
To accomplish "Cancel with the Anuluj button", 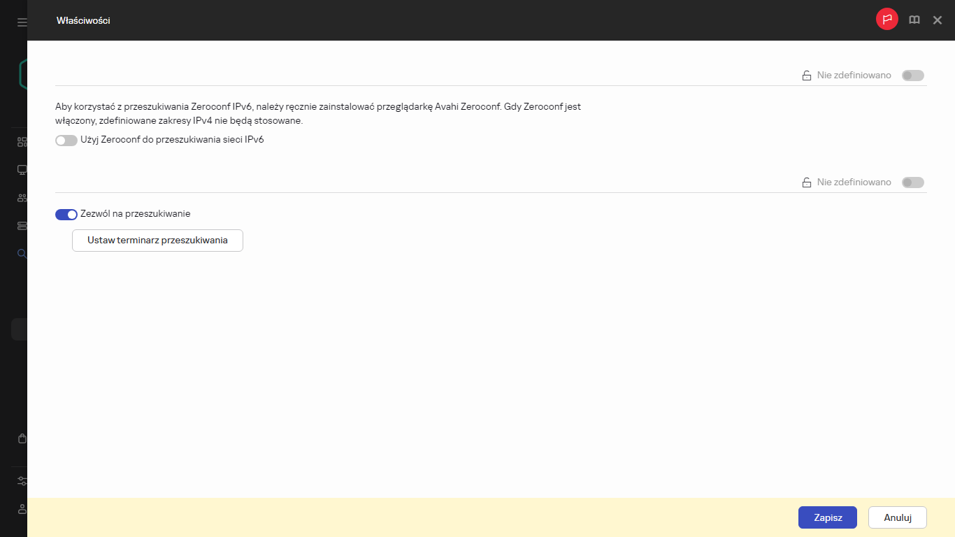I will [x=898, y=517].
